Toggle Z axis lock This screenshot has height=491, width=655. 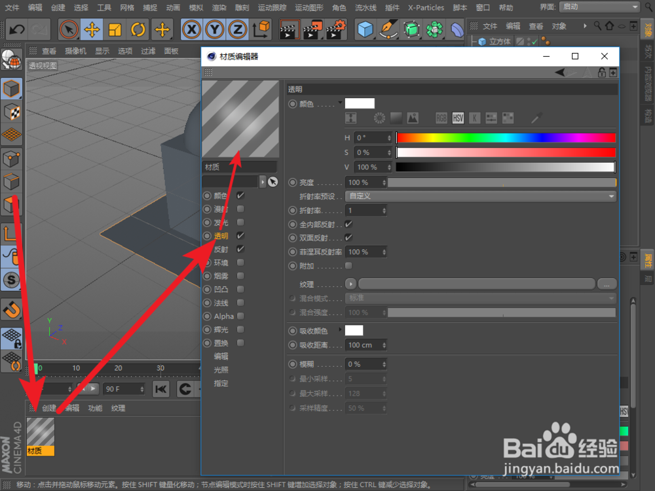(x=238, y=29)
